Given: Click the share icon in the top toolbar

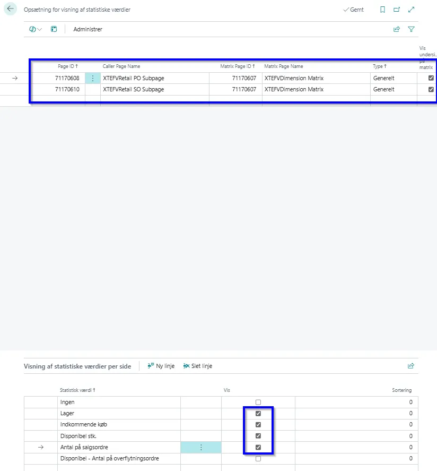Looking at the screenshot, I should click(x=397, y=29).
